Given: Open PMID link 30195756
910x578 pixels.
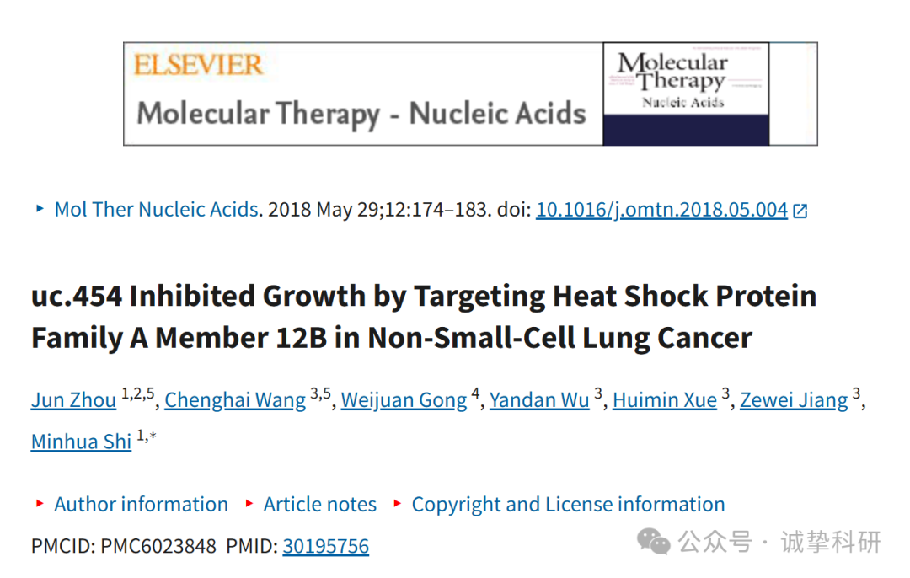Looking at the screenshot, I should coord(325,546).
